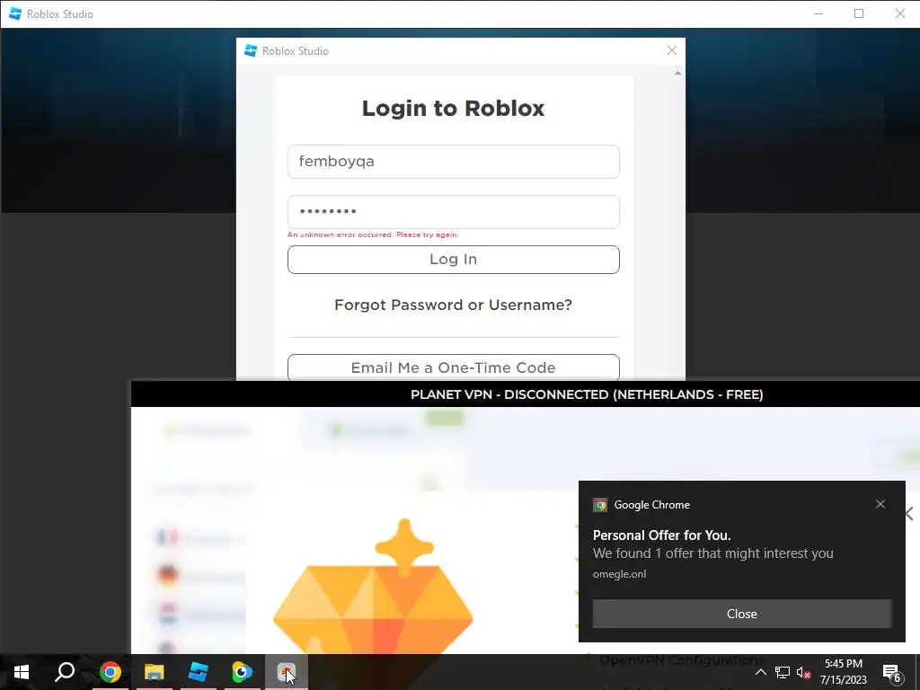This screenshot has width=920, height=690.
Task: Open network status in system tray
Action: click(783, 672)
